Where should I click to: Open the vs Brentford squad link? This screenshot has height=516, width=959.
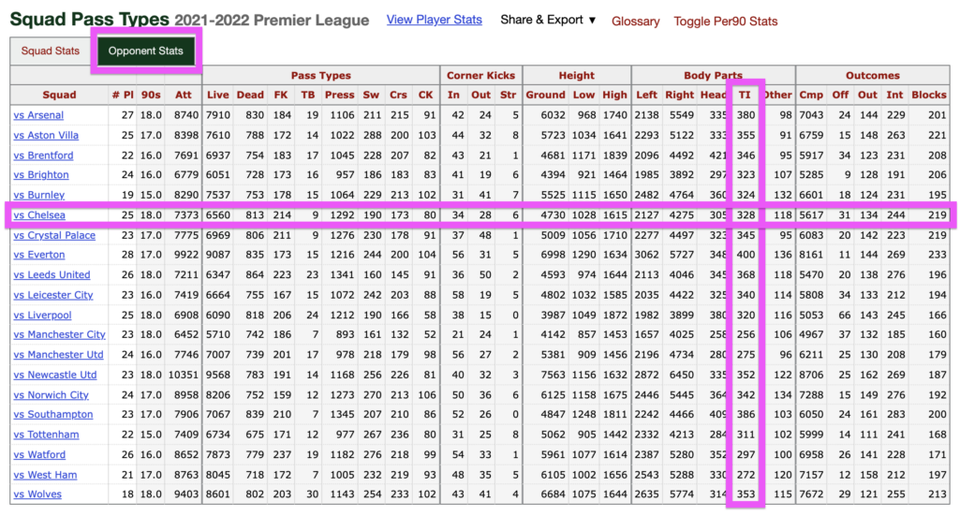click(43, 155)
